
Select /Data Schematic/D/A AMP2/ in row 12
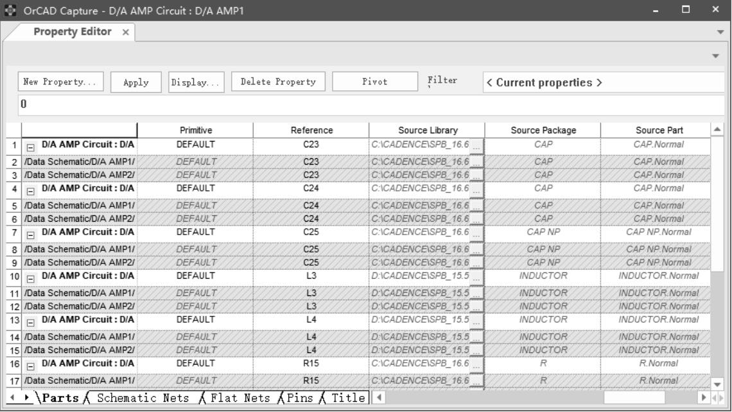[x=80, y=306]
